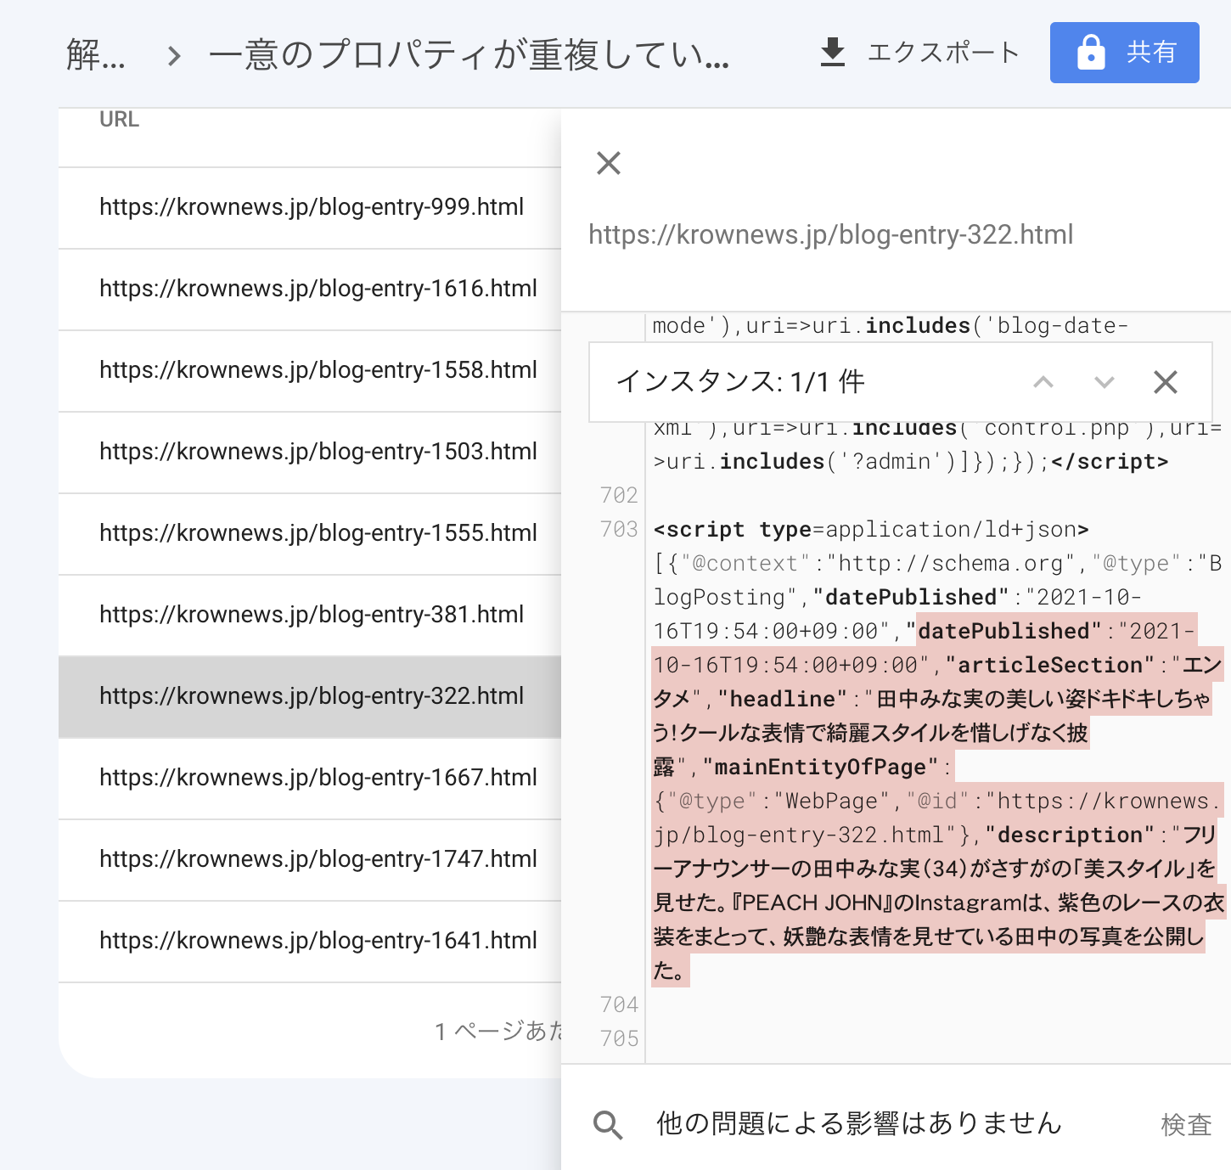
Task: Click the magnifier icon in bottom bar
Action: (608, 1125)
